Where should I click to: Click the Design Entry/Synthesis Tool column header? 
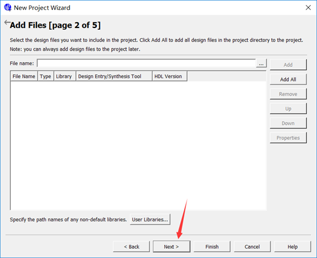114,76
